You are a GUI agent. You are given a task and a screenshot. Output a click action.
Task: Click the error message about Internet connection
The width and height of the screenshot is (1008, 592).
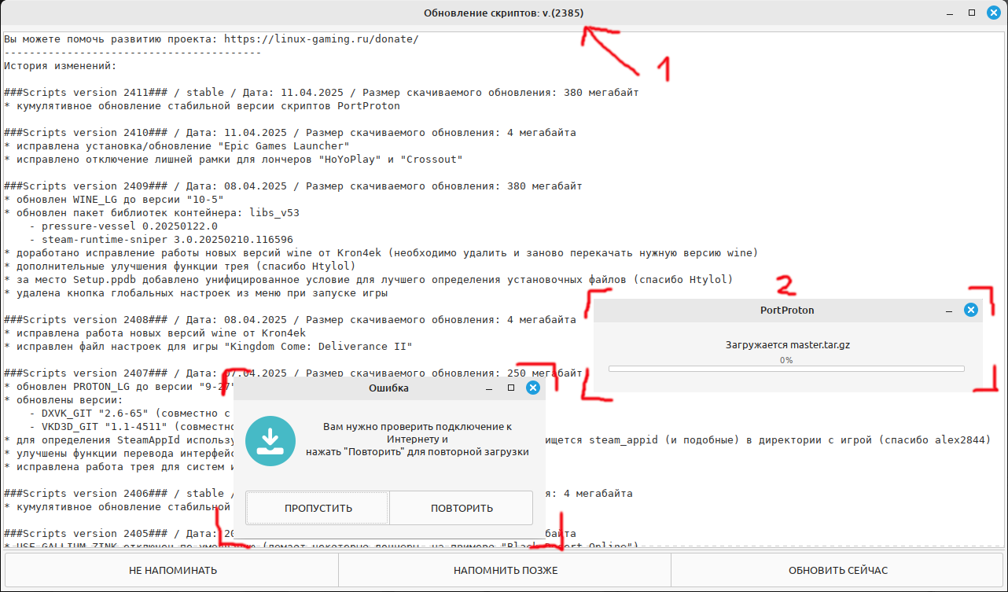tap(418, 439)
